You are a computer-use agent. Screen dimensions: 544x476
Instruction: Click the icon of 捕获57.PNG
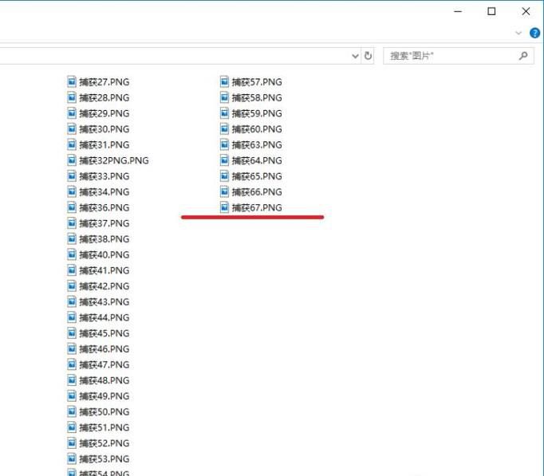click(x=225, y=81)
